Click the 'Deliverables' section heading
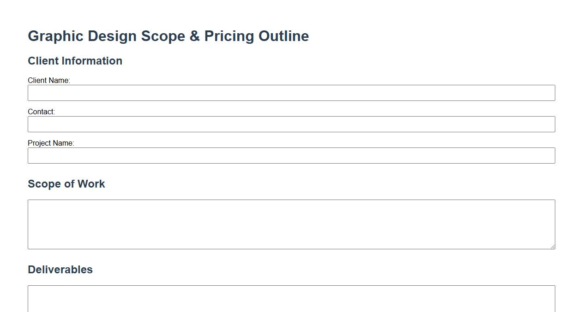 (x=60, y=270)
